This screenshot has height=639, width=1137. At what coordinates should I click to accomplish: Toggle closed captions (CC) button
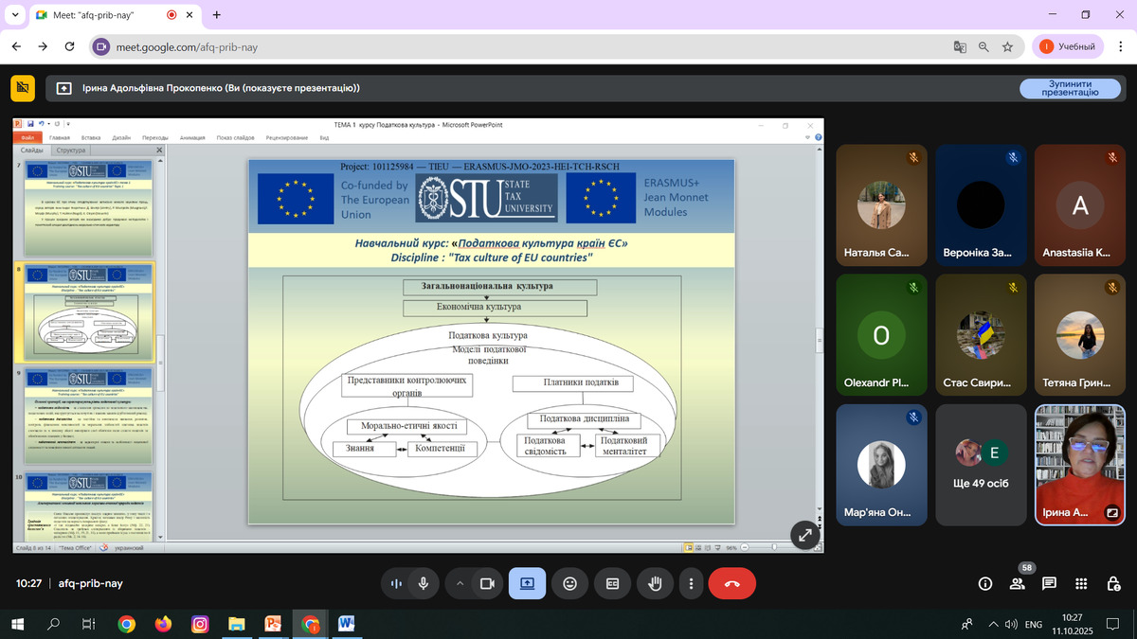click(612, 584)
